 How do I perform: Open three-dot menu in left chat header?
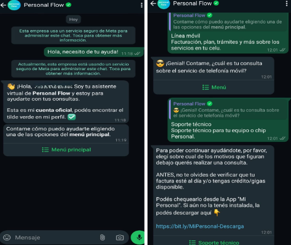141,5
